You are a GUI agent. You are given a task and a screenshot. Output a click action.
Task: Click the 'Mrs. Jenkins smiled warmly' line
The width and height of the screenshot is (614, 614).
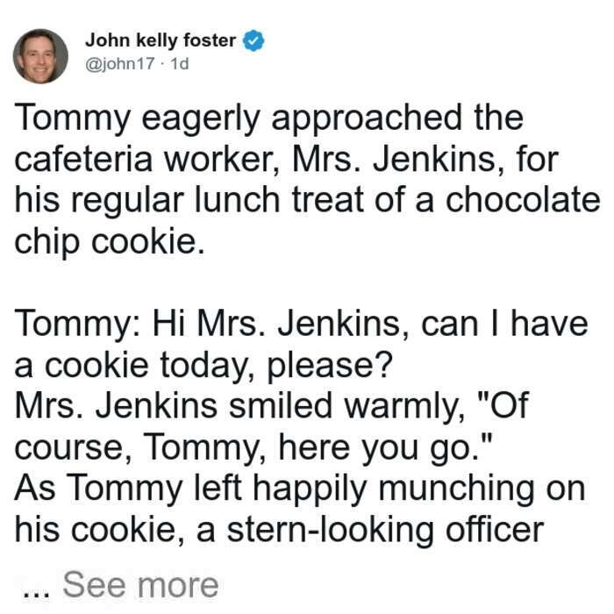click(x=272, y=407)
